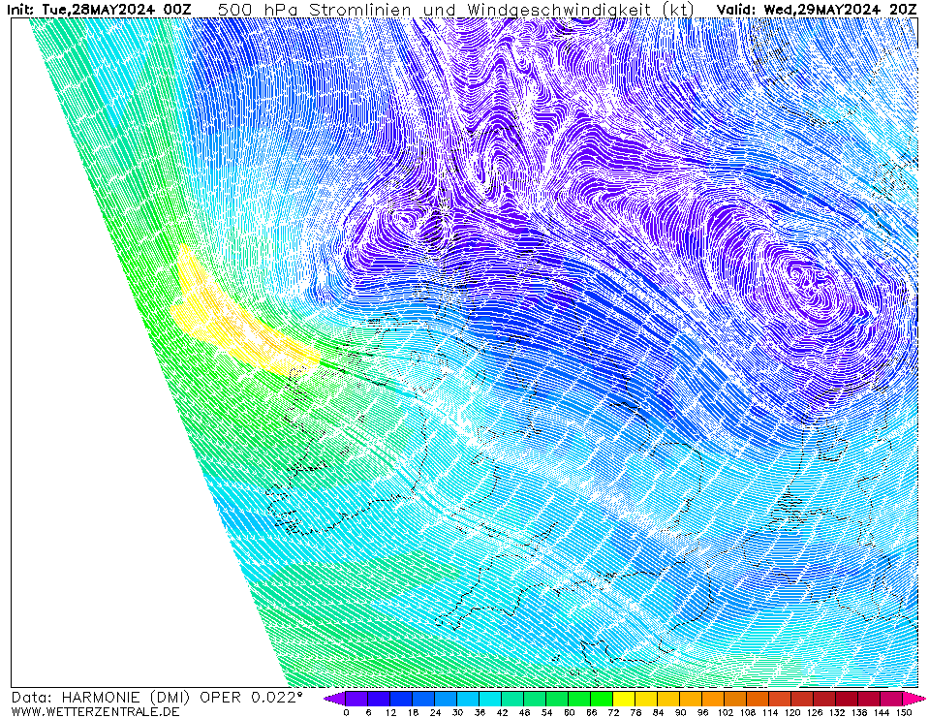The width and height of the screenshot is (929, 718).
Task: Click the bright green 66–72 kt swatch
Action: (603, 699)
